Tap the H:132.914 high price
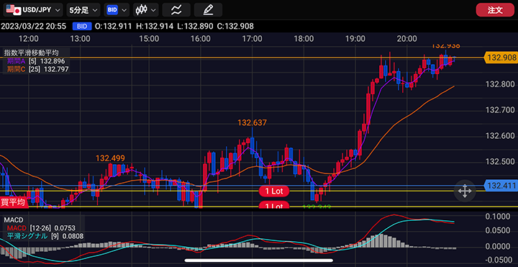This screenshot has width=518, height=267. click(x=154, y=27)
